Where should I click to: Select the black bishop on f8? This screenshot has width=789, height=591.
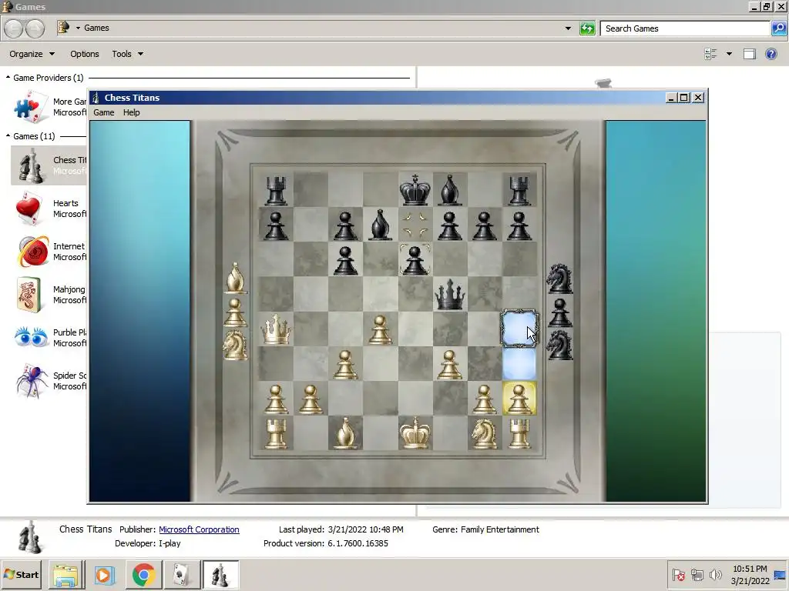(449, 191)
